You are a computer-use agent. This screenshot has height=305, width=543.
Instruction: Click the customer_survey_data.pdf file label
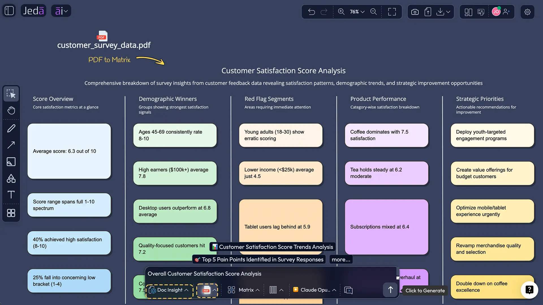104,45
